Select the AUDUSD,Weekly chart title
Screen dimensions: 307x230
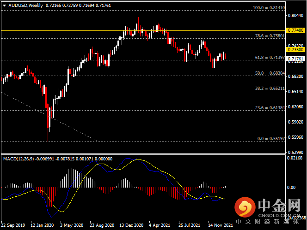point(25,6)
